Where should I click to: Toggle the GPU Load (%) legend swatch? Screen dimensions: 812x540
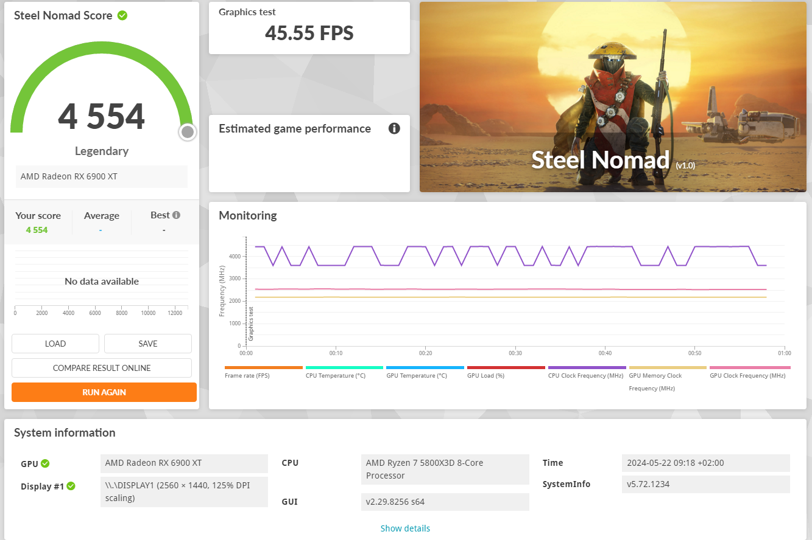[506, 367]
